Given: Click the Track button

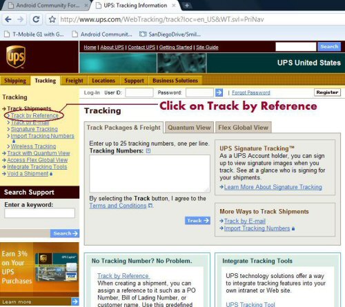Looking at the screenshot, I should click(197, 221).
